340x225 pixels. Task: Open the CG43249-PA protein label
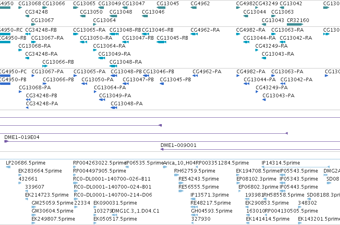click(x=272, y=88)
